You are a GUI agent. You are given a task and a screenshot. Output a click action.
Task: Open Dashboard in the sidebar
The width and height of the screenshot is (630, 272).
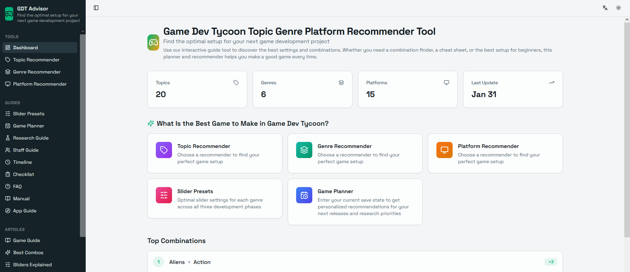40,48
